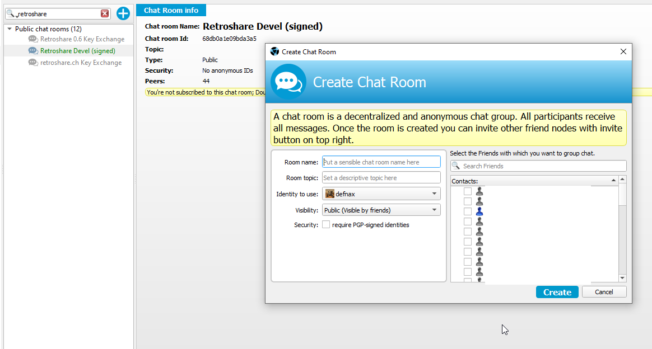Check the checkbox beside the blue contact icon
The image size is (652, 349).
pyautogui.click(x=468, y=211)
